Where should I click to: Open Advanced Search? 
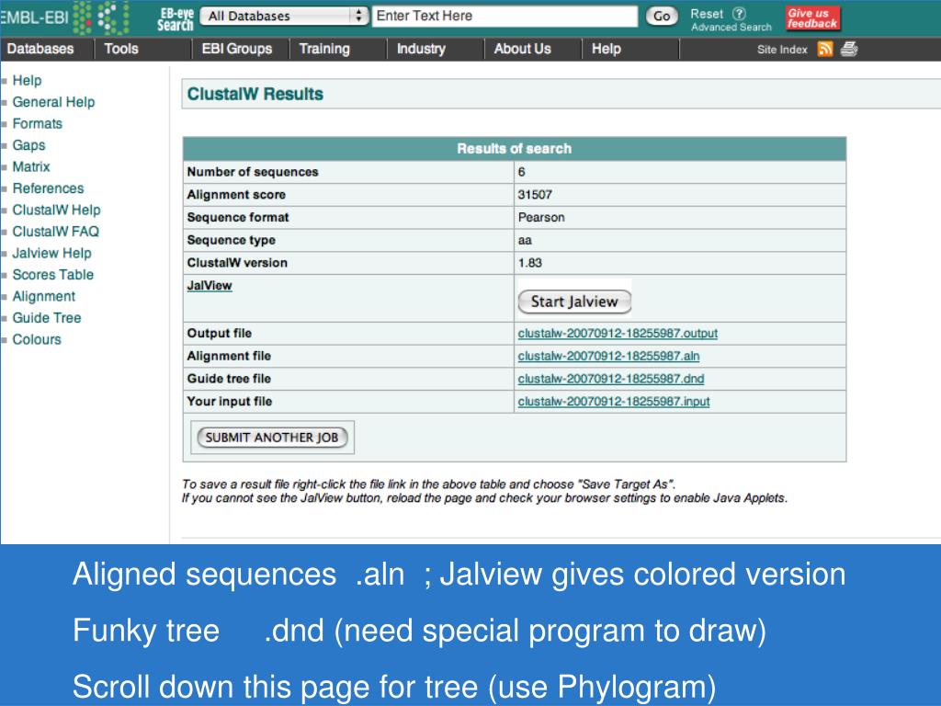point(731,28)
